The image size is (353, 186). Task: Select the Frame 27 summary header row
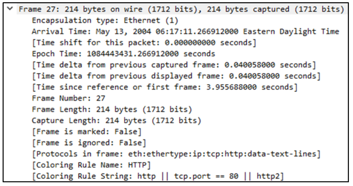click(181, 9)
